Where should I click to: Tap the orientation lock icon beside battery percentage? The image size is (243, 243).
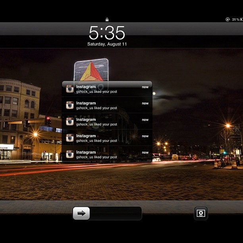(228, 19)
